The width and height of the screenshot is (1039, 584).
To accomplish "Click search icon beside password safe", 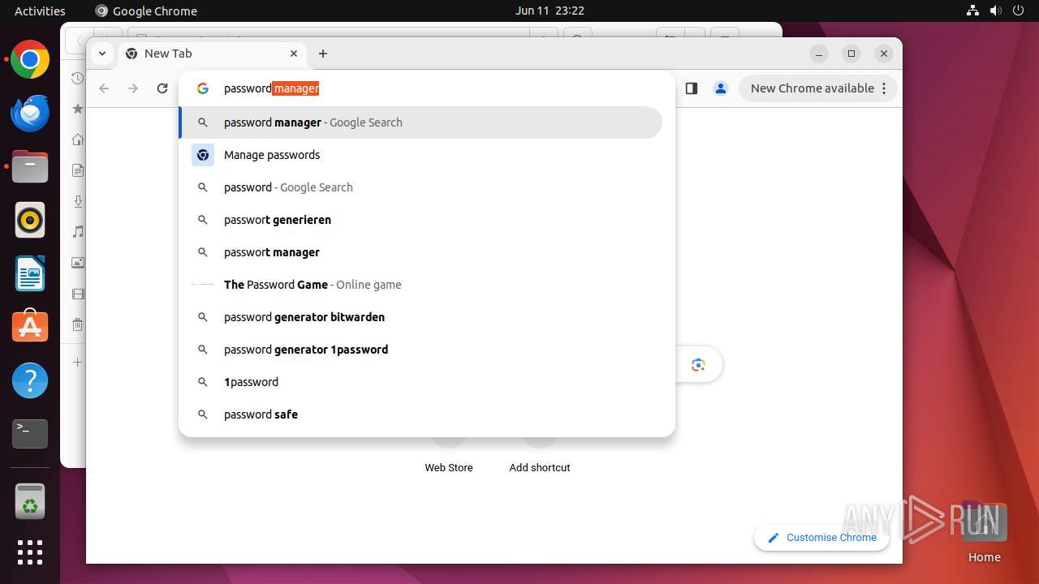I will [x=203, y=414].
